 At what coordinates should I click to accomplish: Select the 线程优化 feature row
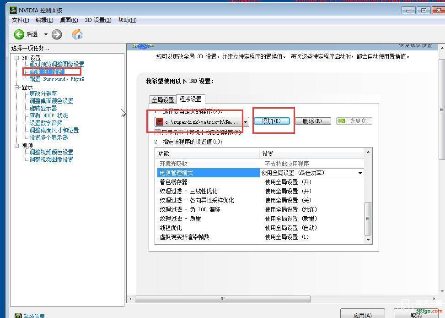pyautogui.click(x=261, y=228)
